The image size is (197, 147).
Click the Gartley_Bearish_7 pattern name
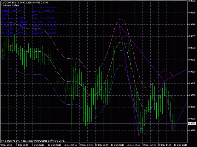[13, 11]
